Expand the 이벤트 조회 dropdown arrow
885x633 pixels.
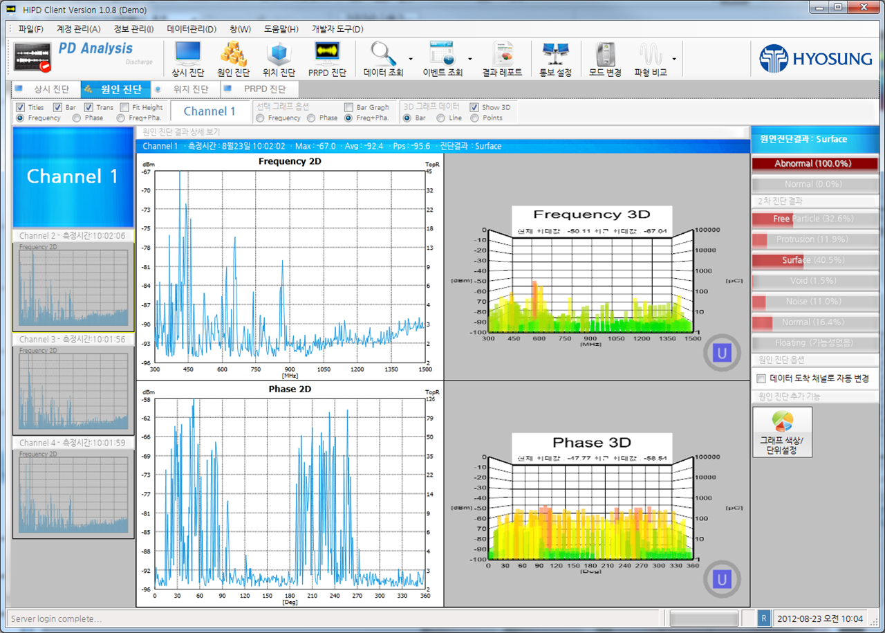470,59
